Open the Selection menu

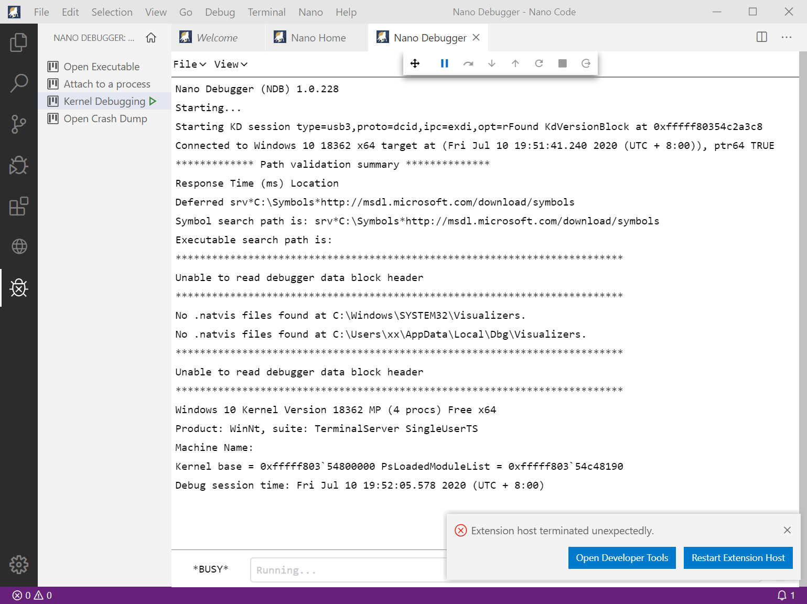112,12
